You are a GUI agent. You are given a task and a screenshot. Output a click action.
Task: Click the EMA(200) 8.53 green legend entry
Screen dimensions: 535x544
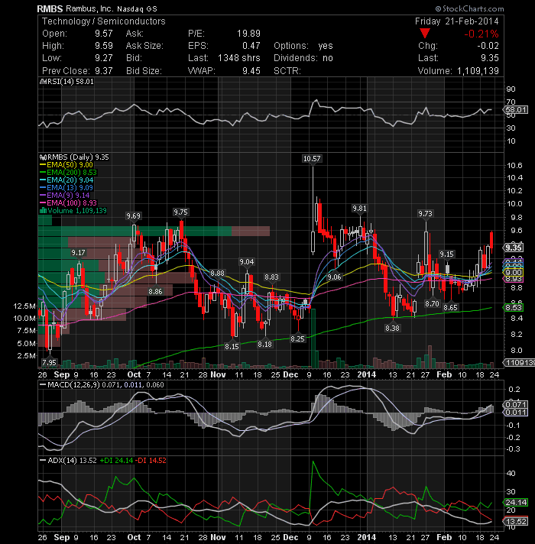[68, 173]
